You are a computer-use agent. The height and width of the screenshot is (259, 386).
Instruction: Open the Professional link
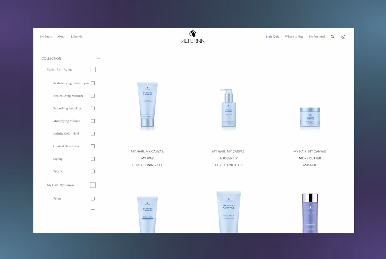pyautogui.click(x=317, y=36)
